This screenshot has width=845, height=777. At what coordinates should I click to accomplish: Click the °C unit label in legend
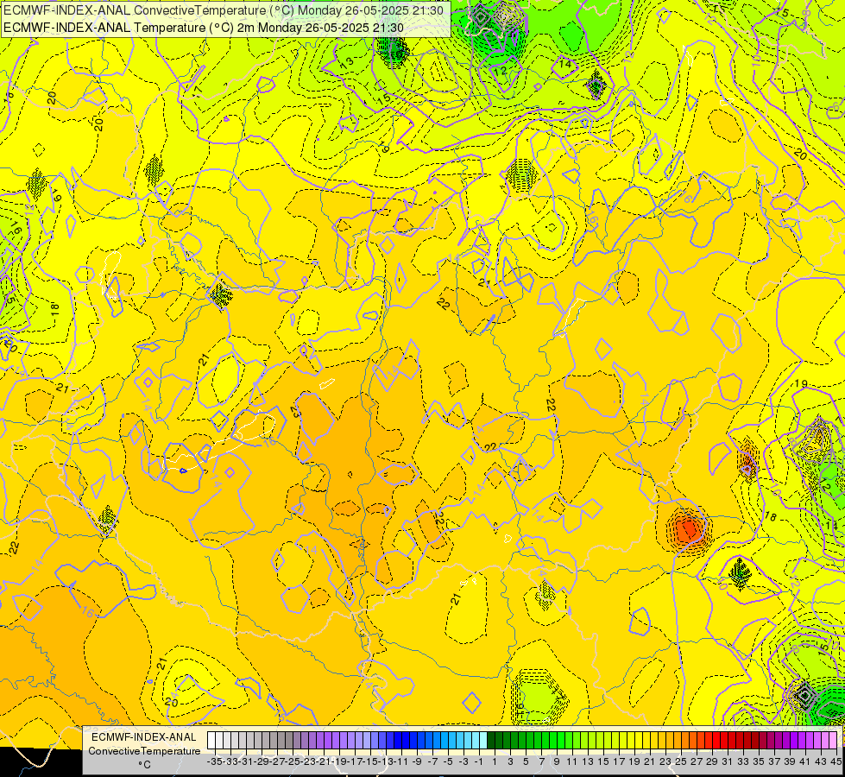click(x=144, y=765)
